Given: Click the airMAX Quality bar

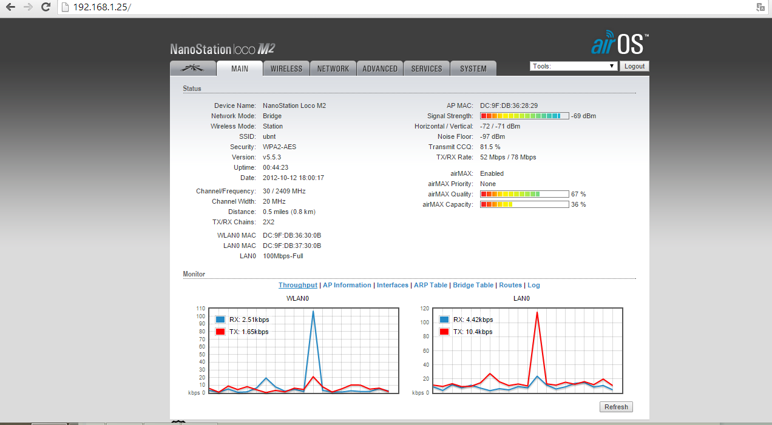Looking at the screenshot, I should 524,194.
